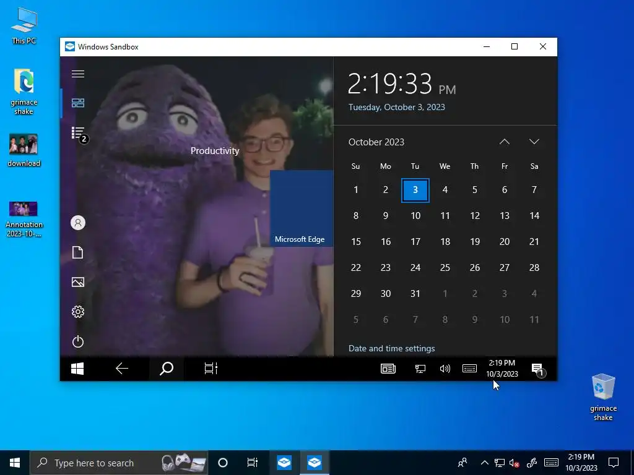Open Date and time settings link
Image resolution: width=634 pixels, height=475 pixels.
point(392,348)
